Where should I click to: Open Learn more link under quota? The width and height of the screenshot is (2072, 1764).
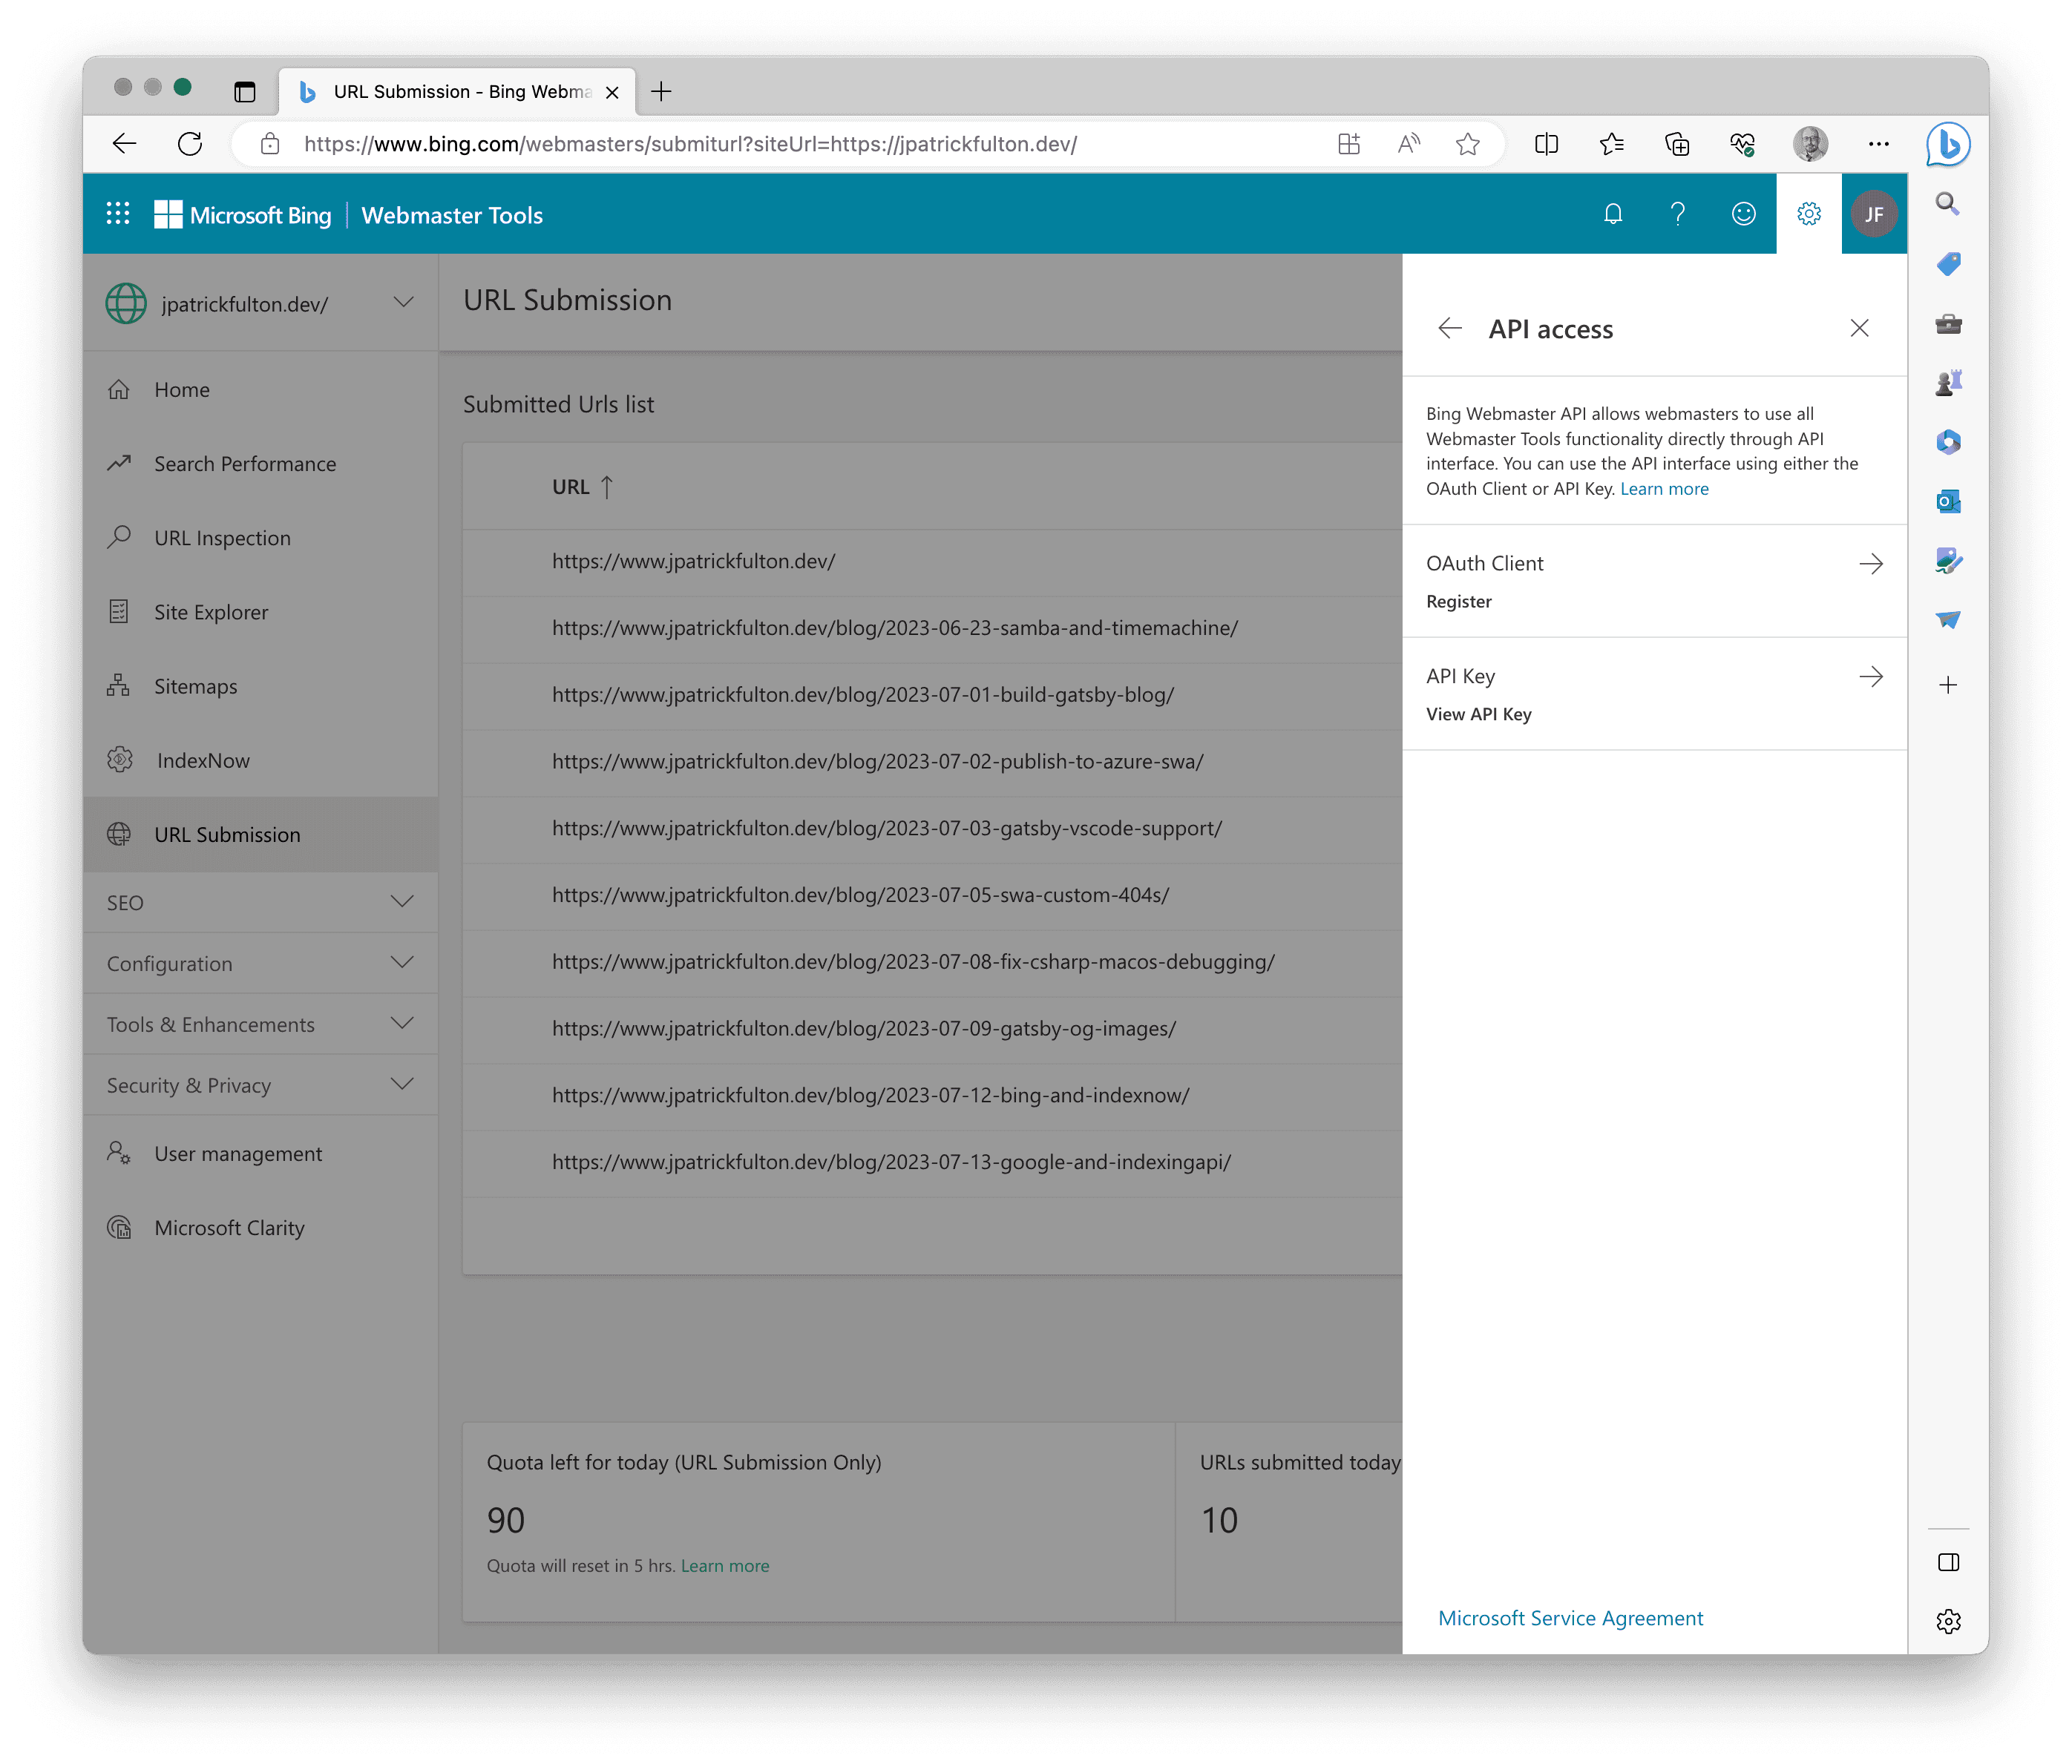click(725, 1566)
